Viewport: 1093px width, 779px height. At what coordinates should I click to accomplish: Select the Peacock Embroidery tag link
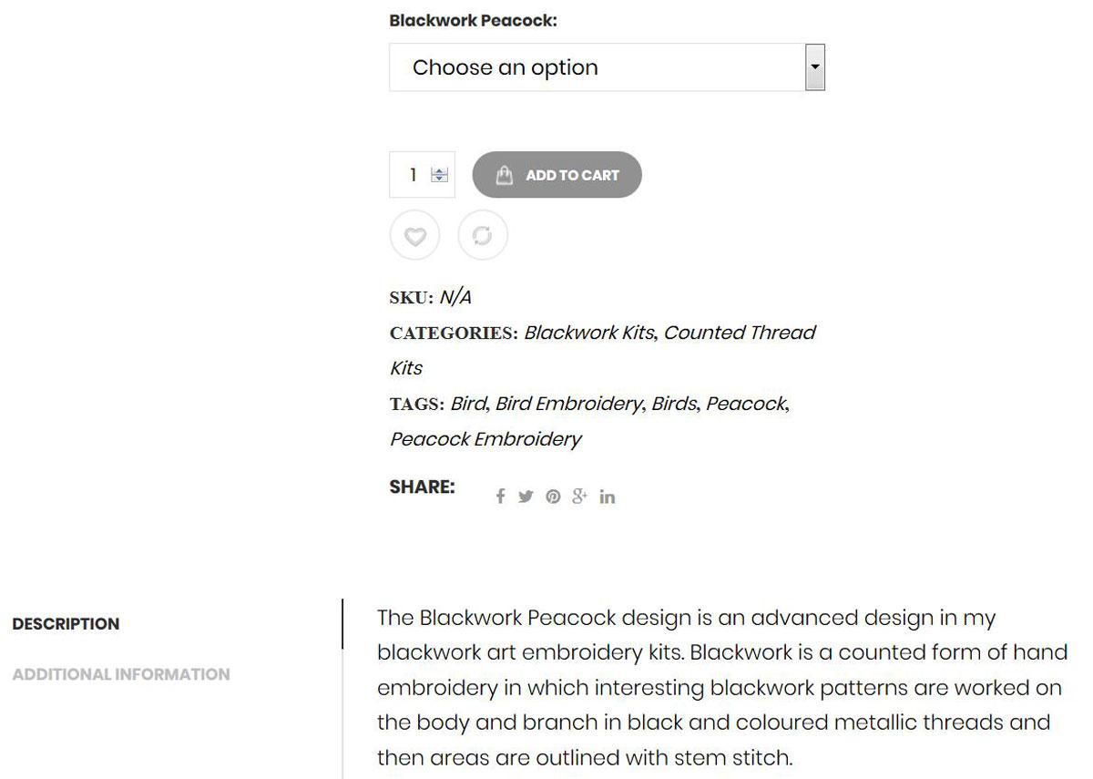[x=485, y=439]
